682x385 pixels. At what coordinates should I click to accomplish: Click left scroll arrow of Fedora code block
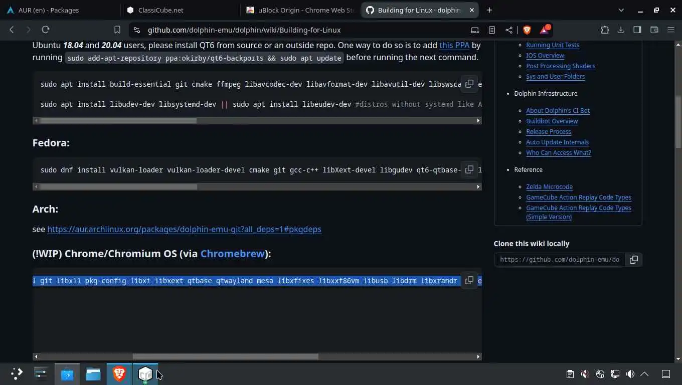click(35, 186)
